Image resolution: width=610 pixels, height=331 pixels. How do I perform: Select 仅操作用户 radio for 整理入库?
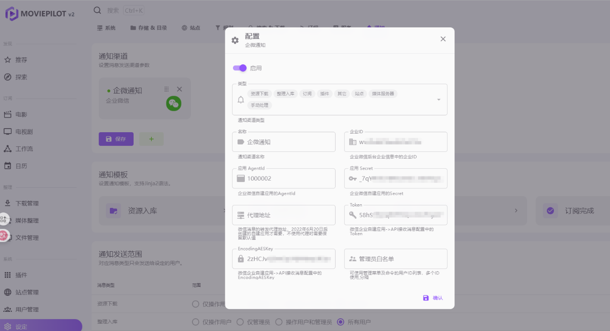pyautogui.click(x=196, y=322)
